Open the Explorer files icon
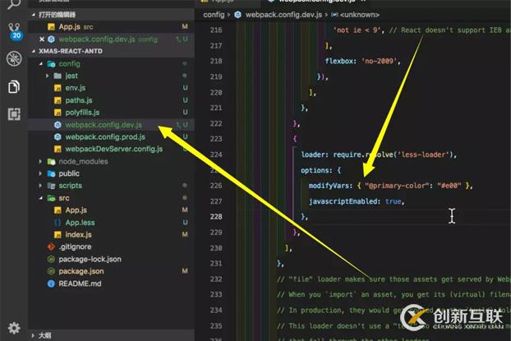This screenshot has height=341, width=511. click(x=14, y=87)
